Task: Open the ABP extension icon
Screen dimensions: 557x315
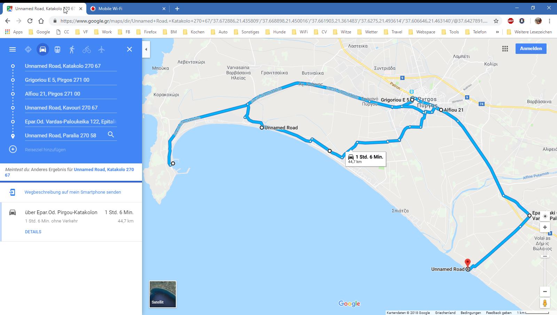Action: (511, 21)
